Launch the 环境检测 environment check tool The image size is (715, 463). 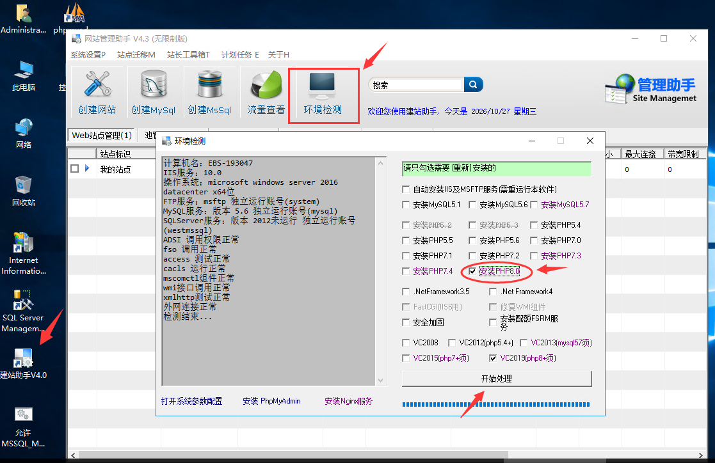[323, 95]
